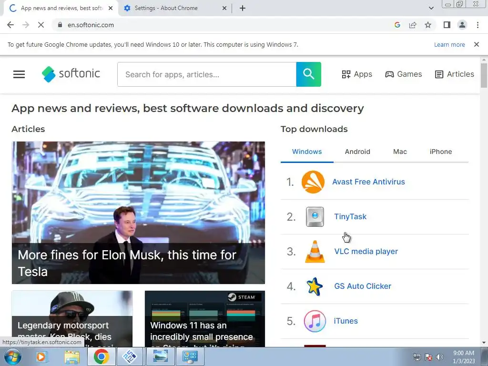The height and width of the screenshot is (366, 488).
Task: Select the Android top downloads tab
Action: (357, 152)
